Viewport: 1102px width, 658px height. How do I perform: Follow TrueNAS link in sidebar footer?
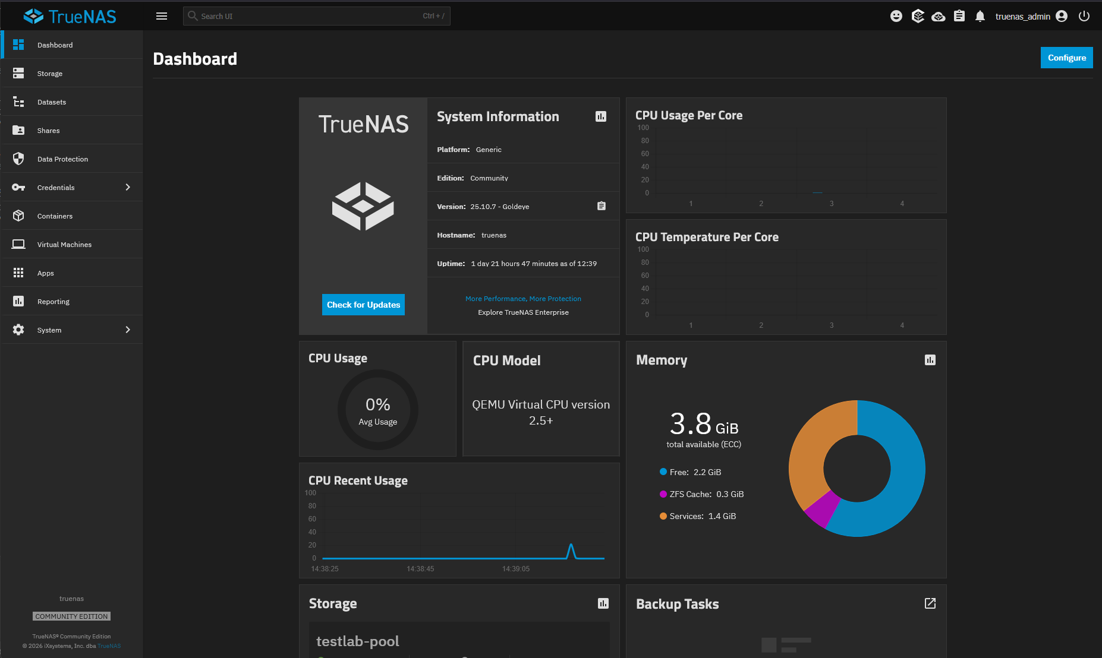(x=109, y=646)
